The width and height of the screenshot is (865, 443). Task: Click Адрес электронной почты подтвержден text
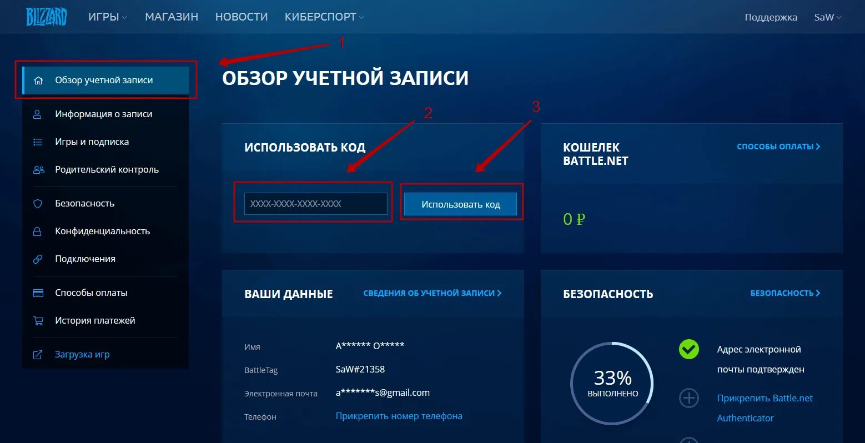tap(760, 359)
